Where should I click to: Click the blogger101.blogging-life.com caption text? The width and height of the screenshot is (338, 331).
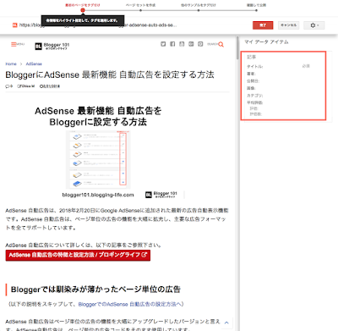[98, 195]
